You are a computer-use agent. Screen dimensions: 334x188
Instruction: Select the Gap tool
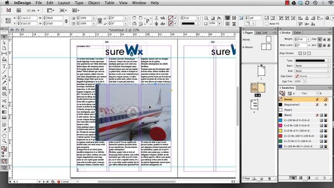[4, 53]
